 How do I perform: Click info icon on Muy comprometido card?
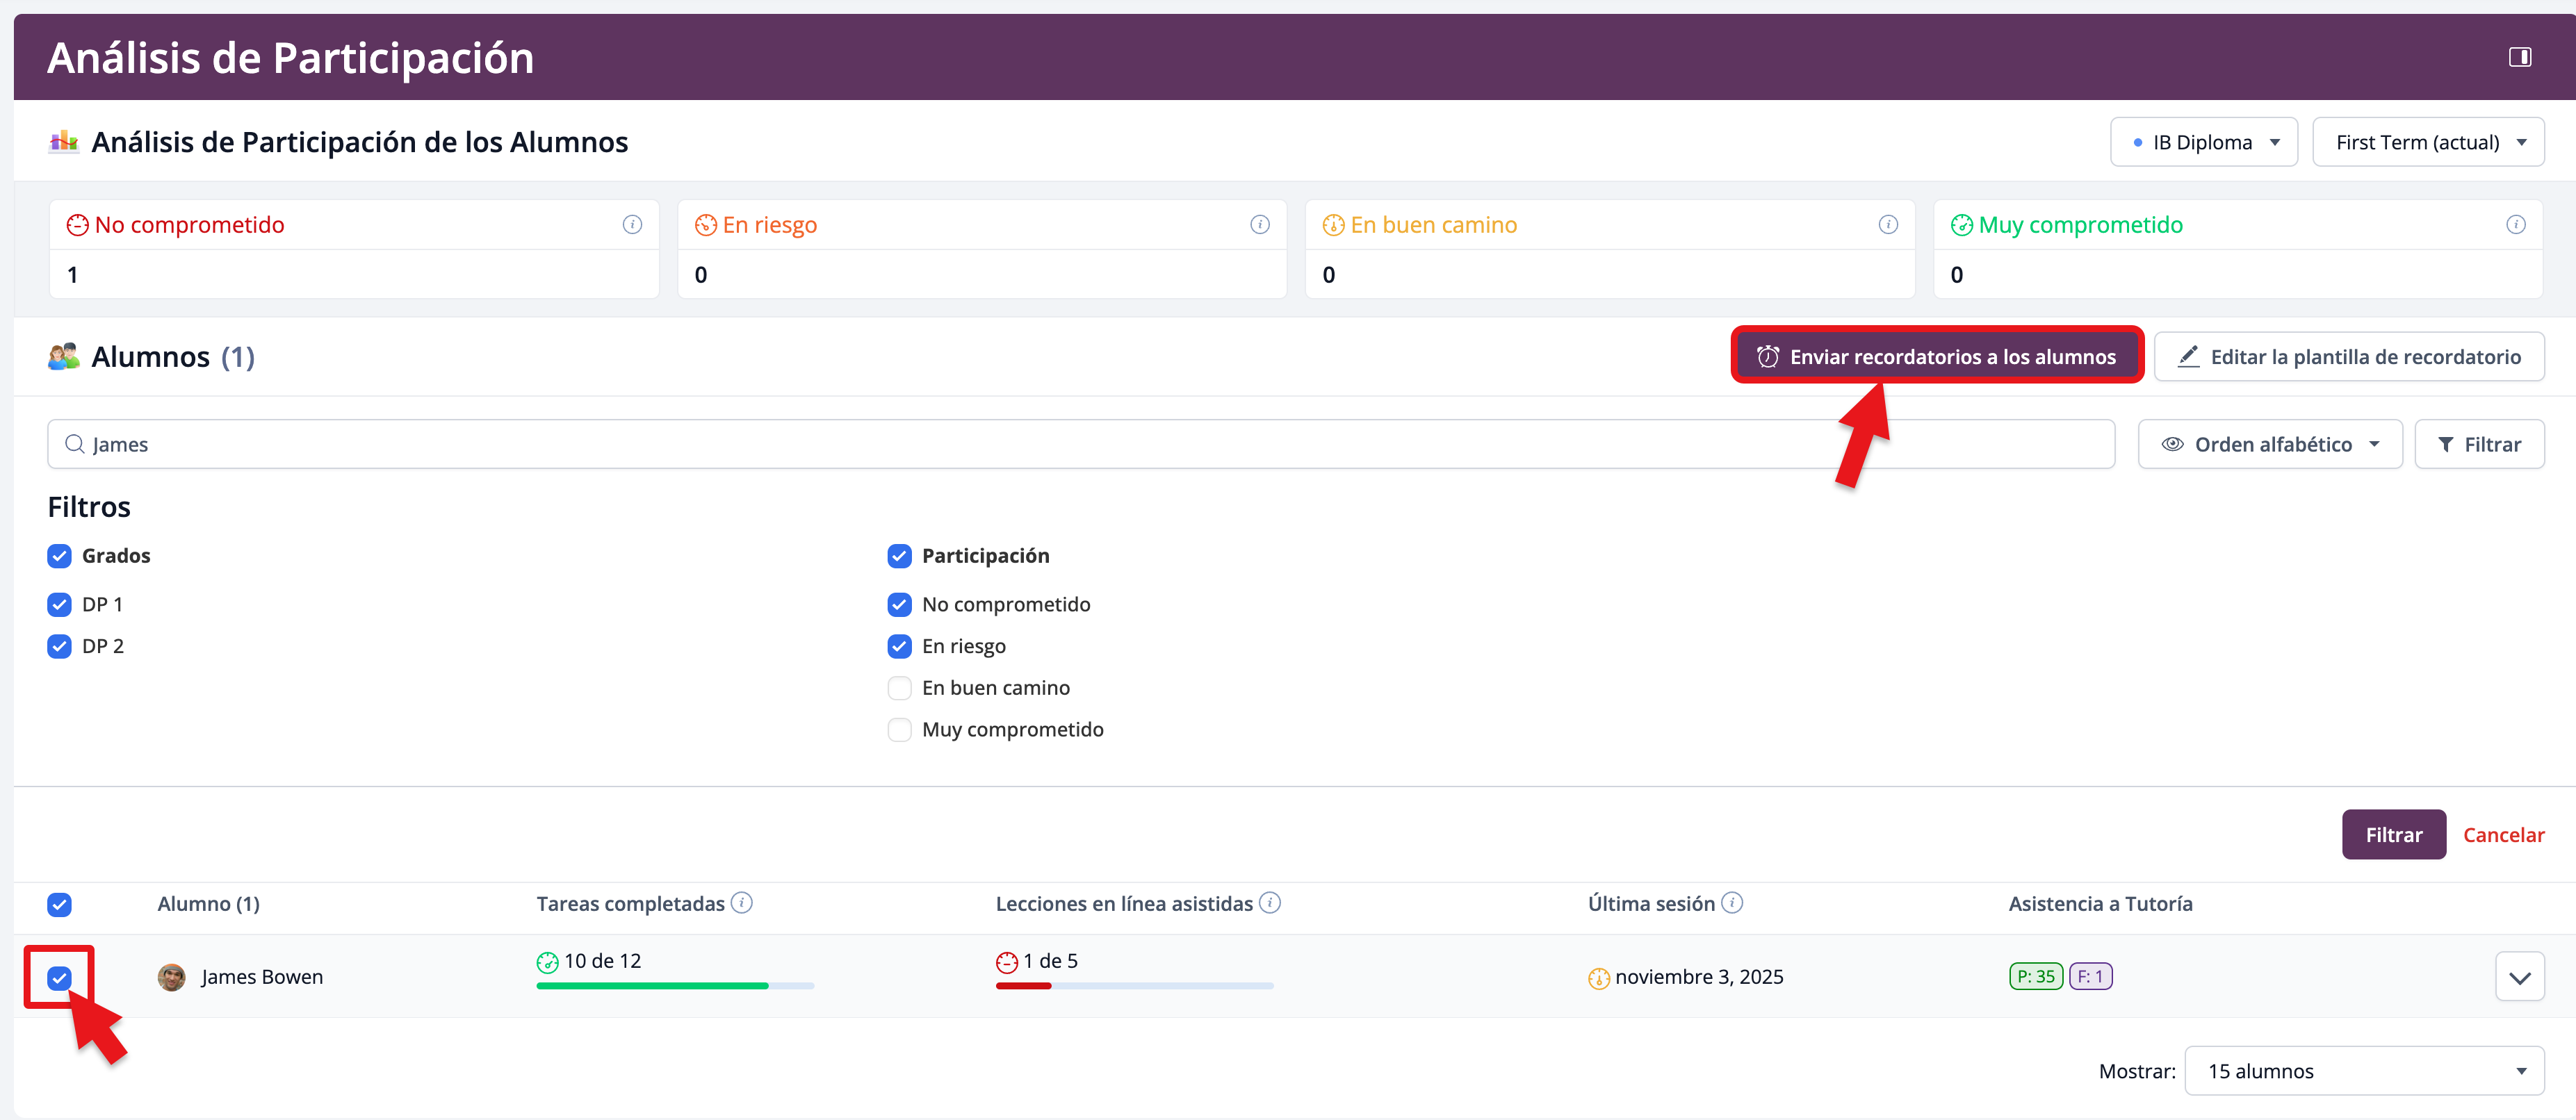[x=2515, y=224]
